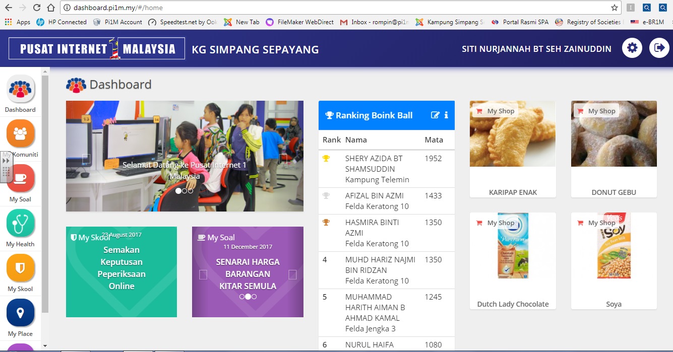The image size is (673, 352).
Task: Select the second banner carousel dot
Action: click(185, 191)
